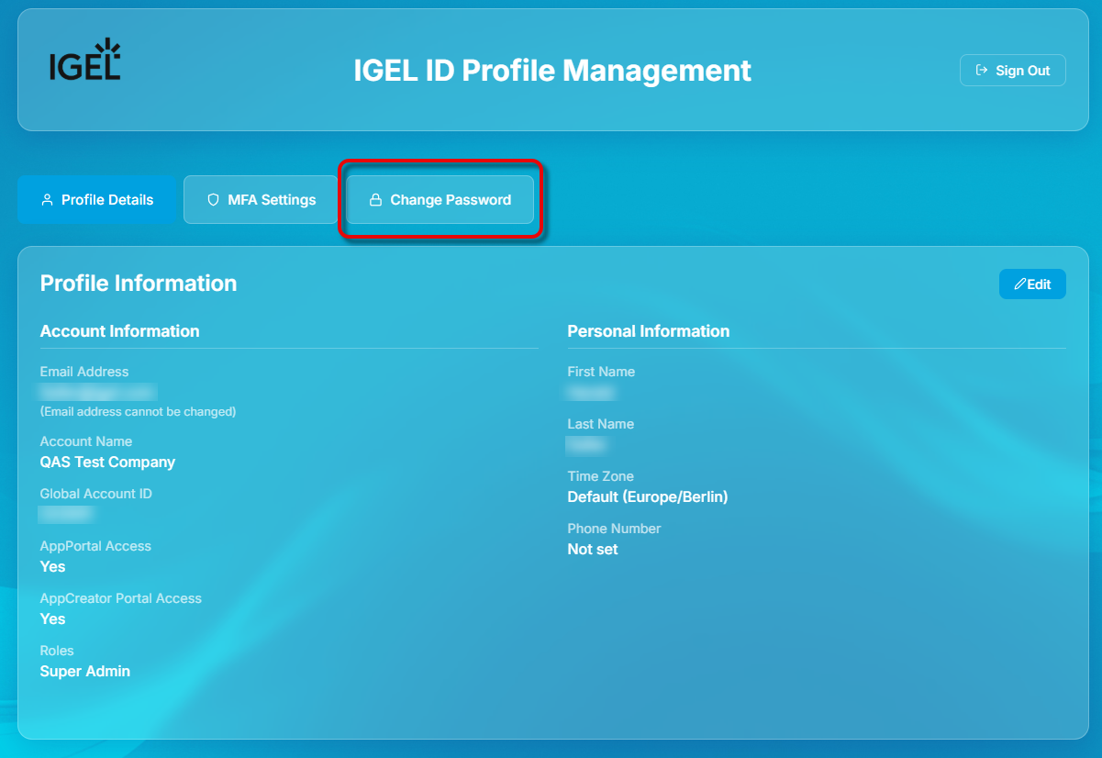This screenshot has height=758, width=1102.
Task: Click the Super Admin role label
Action: pyautogui.click(x=84, y=671)
